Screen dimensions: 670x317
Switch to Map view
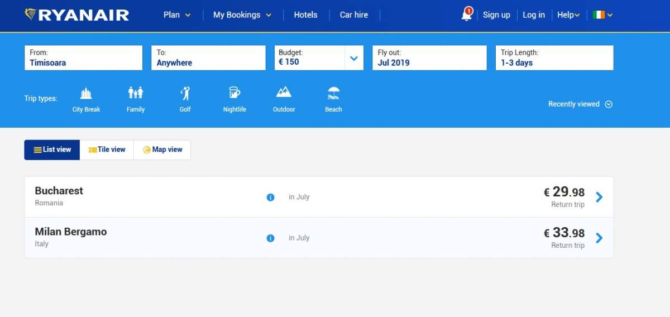pos(162,150)
